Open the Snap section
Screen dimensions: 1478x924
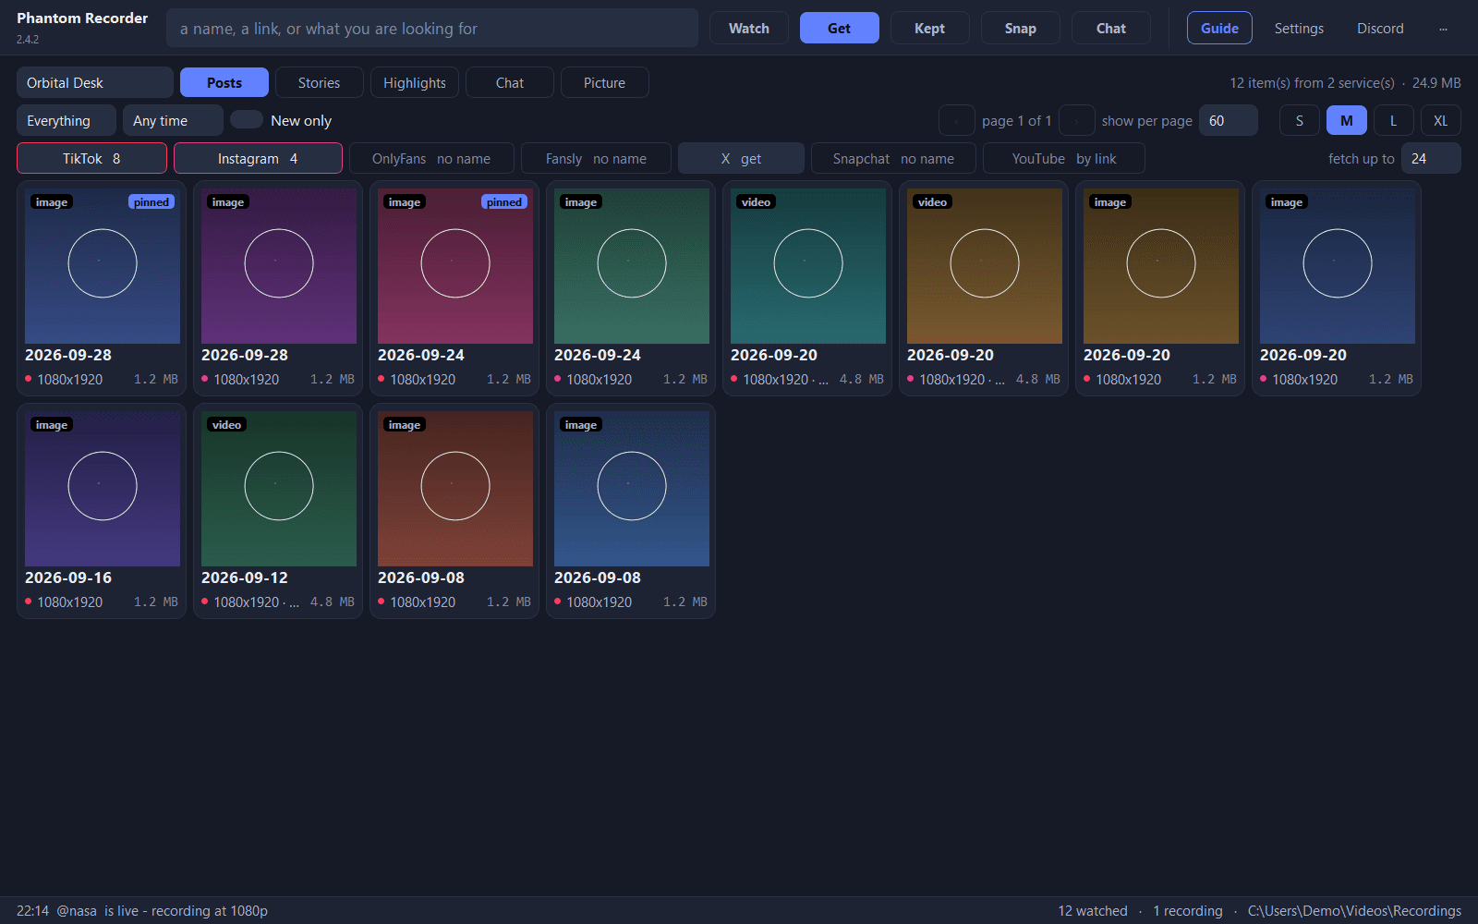pyautogui.click(x=1020, y=29)
